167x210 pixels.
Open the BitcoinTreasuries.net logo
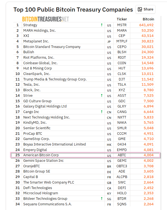(46, 19)
